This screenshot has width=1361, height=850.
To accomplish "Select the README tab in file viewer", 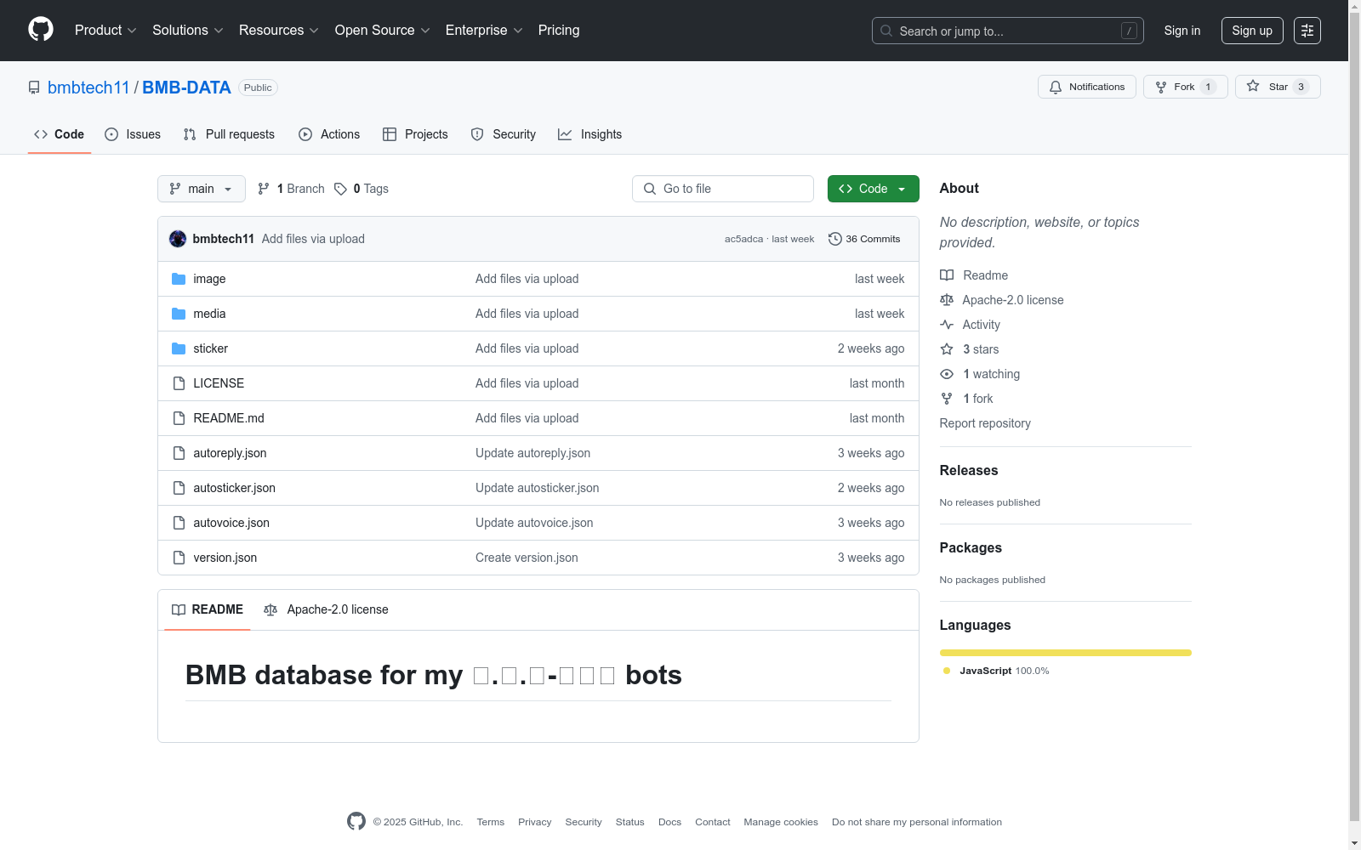I will [x=208, y=609].
